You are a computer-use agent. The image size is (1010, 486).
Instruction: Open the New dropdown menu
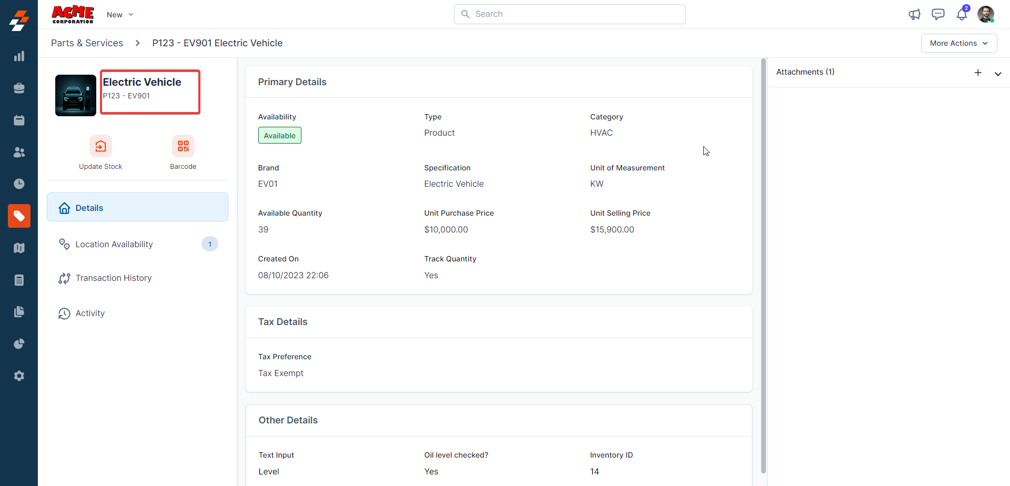pos(119,15)
